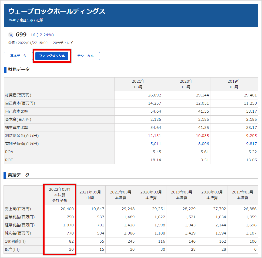Click net profit value 2,386

[x=129, y=233]
